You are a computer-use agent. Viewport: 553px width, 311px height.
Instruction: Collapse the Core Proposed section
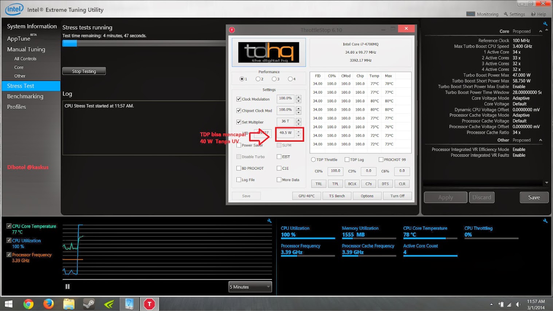541,31
